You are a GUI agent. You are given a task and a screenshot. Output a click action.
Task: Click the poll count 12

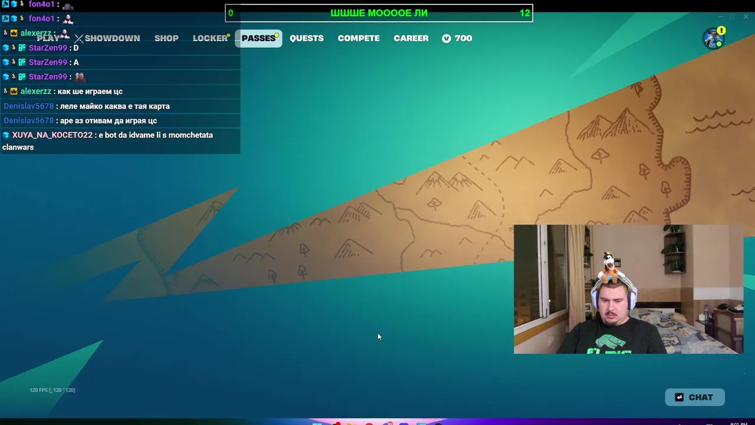[x=524, y=13]
